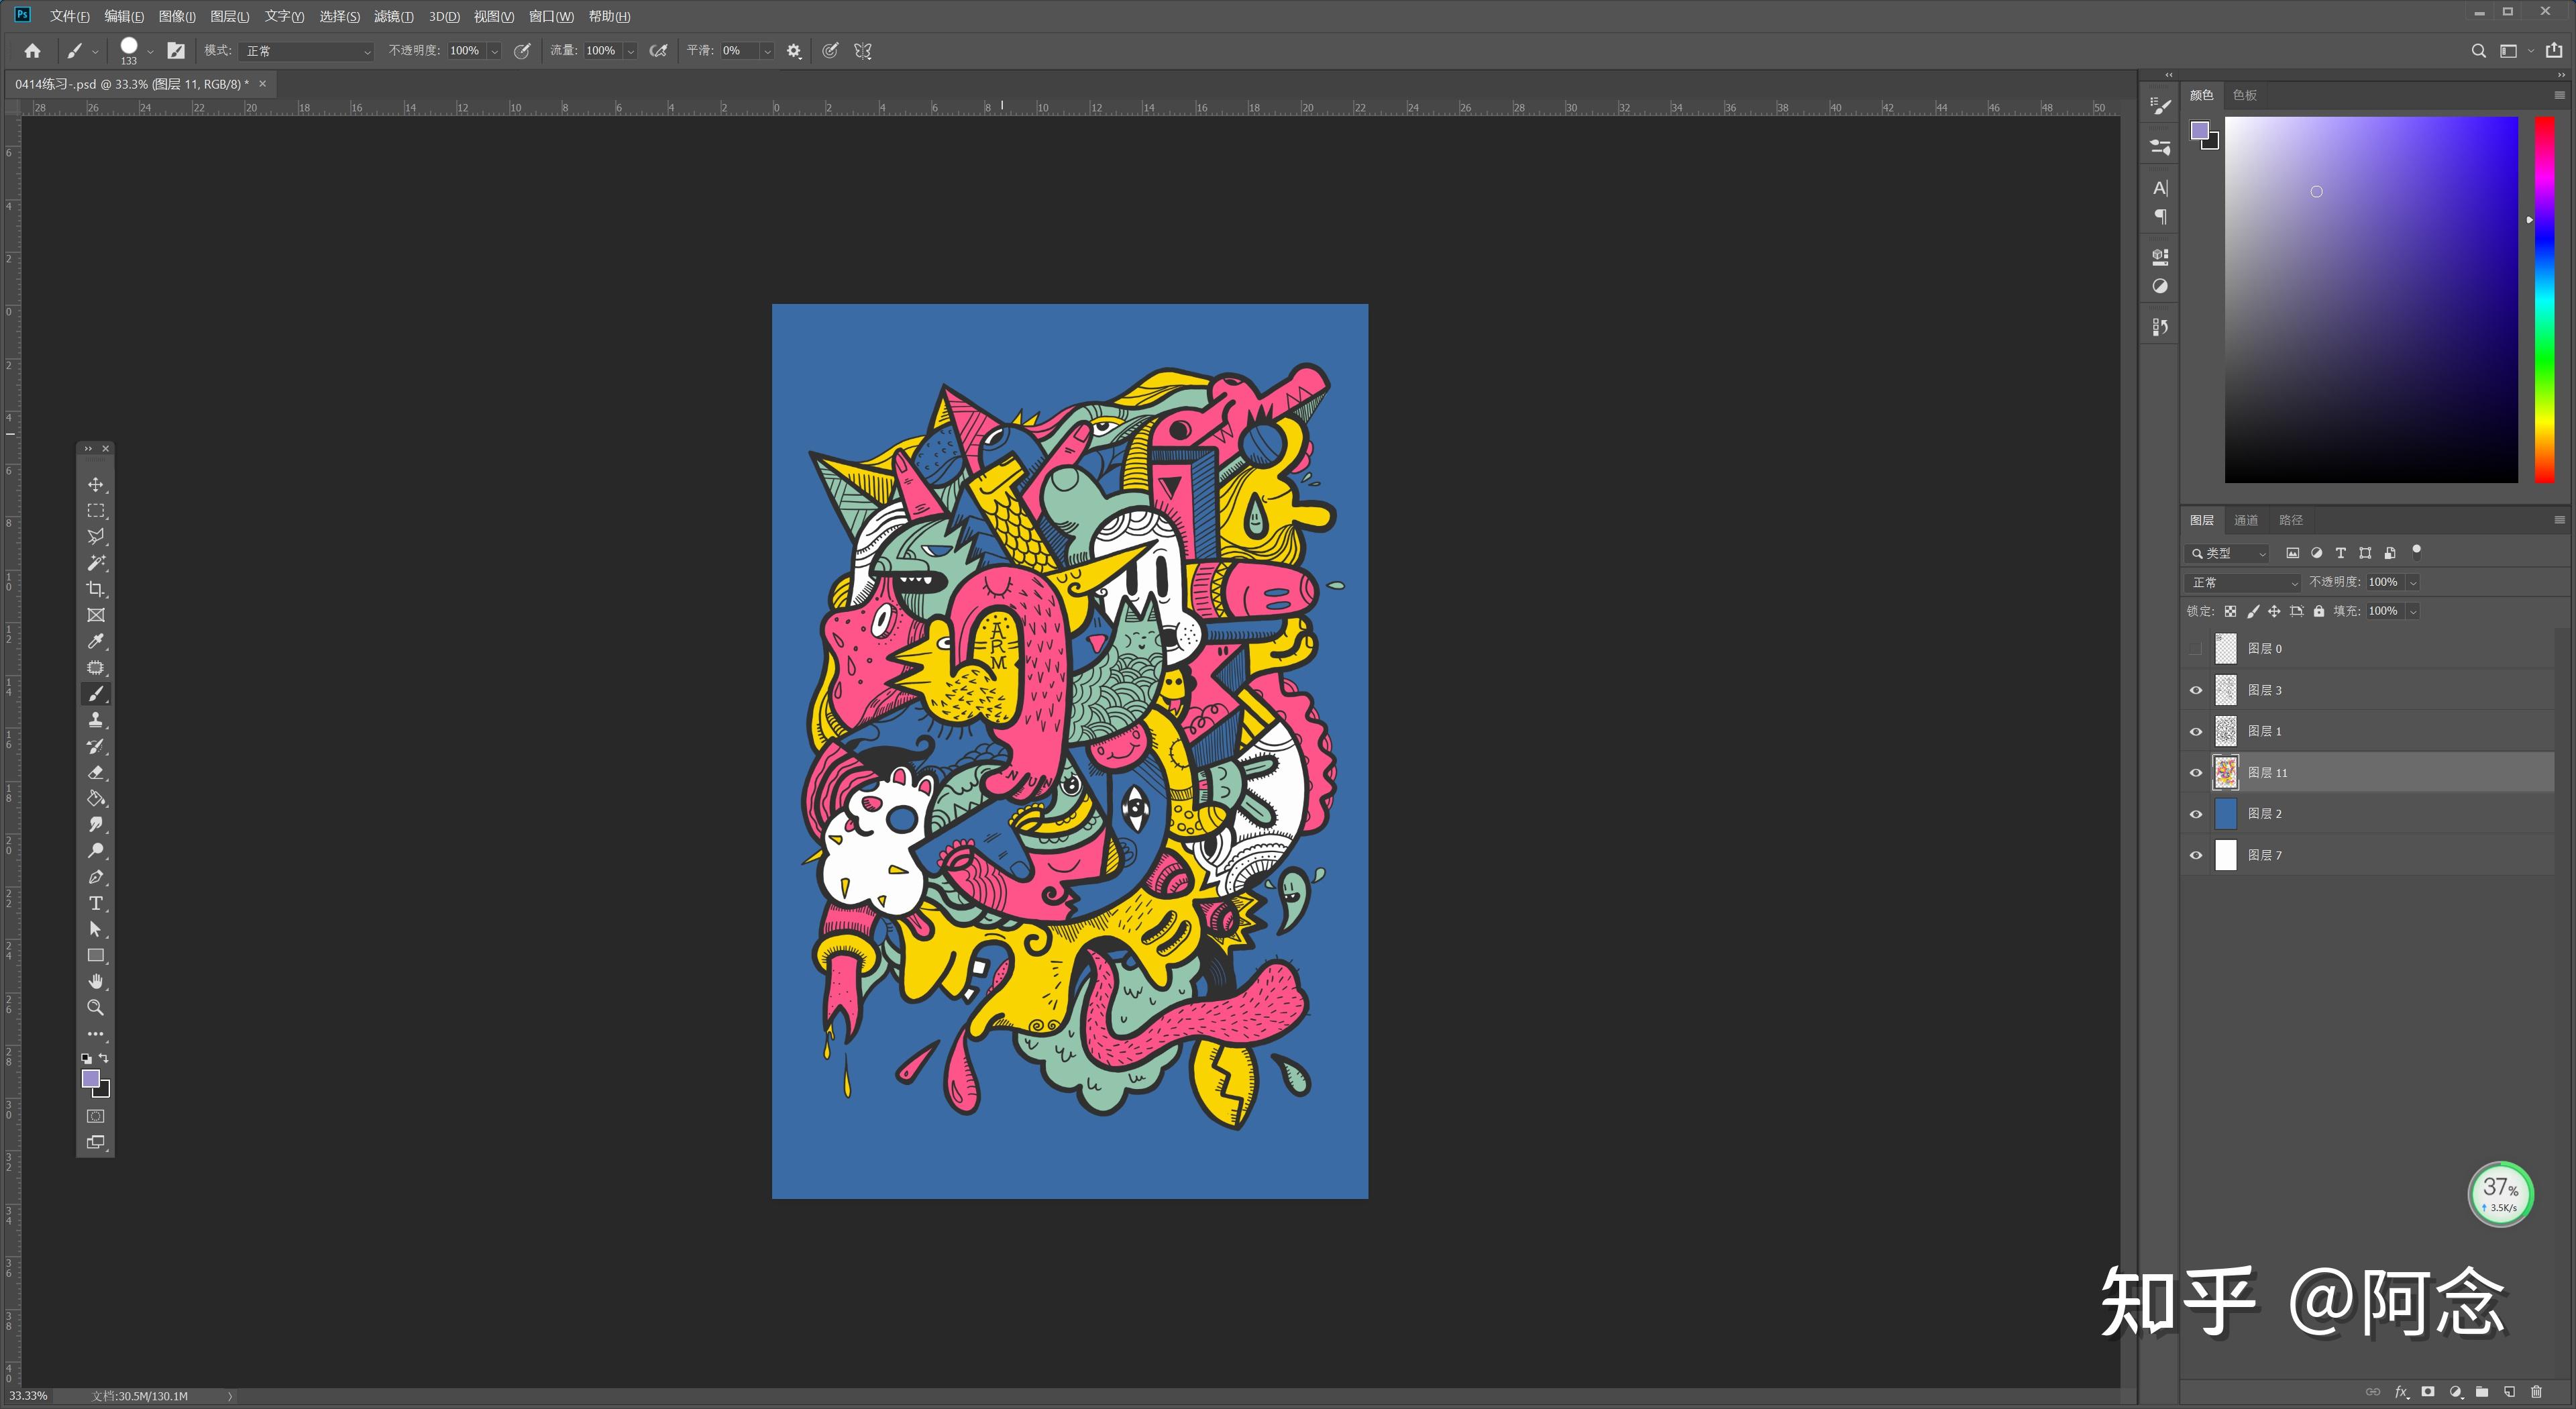The height and width of the screenshot is (1409, 2576).
Task: Toggle lock transparent pixels
Action: (2230, 611)
